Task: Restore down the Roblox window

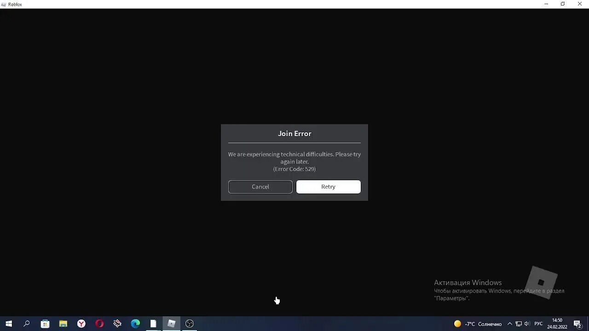Action: [563, 4]
